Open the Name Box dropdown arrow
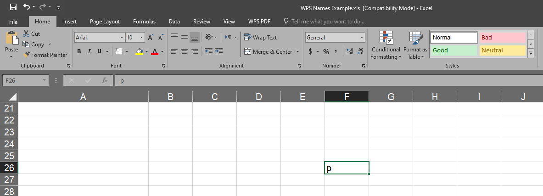 45,80
